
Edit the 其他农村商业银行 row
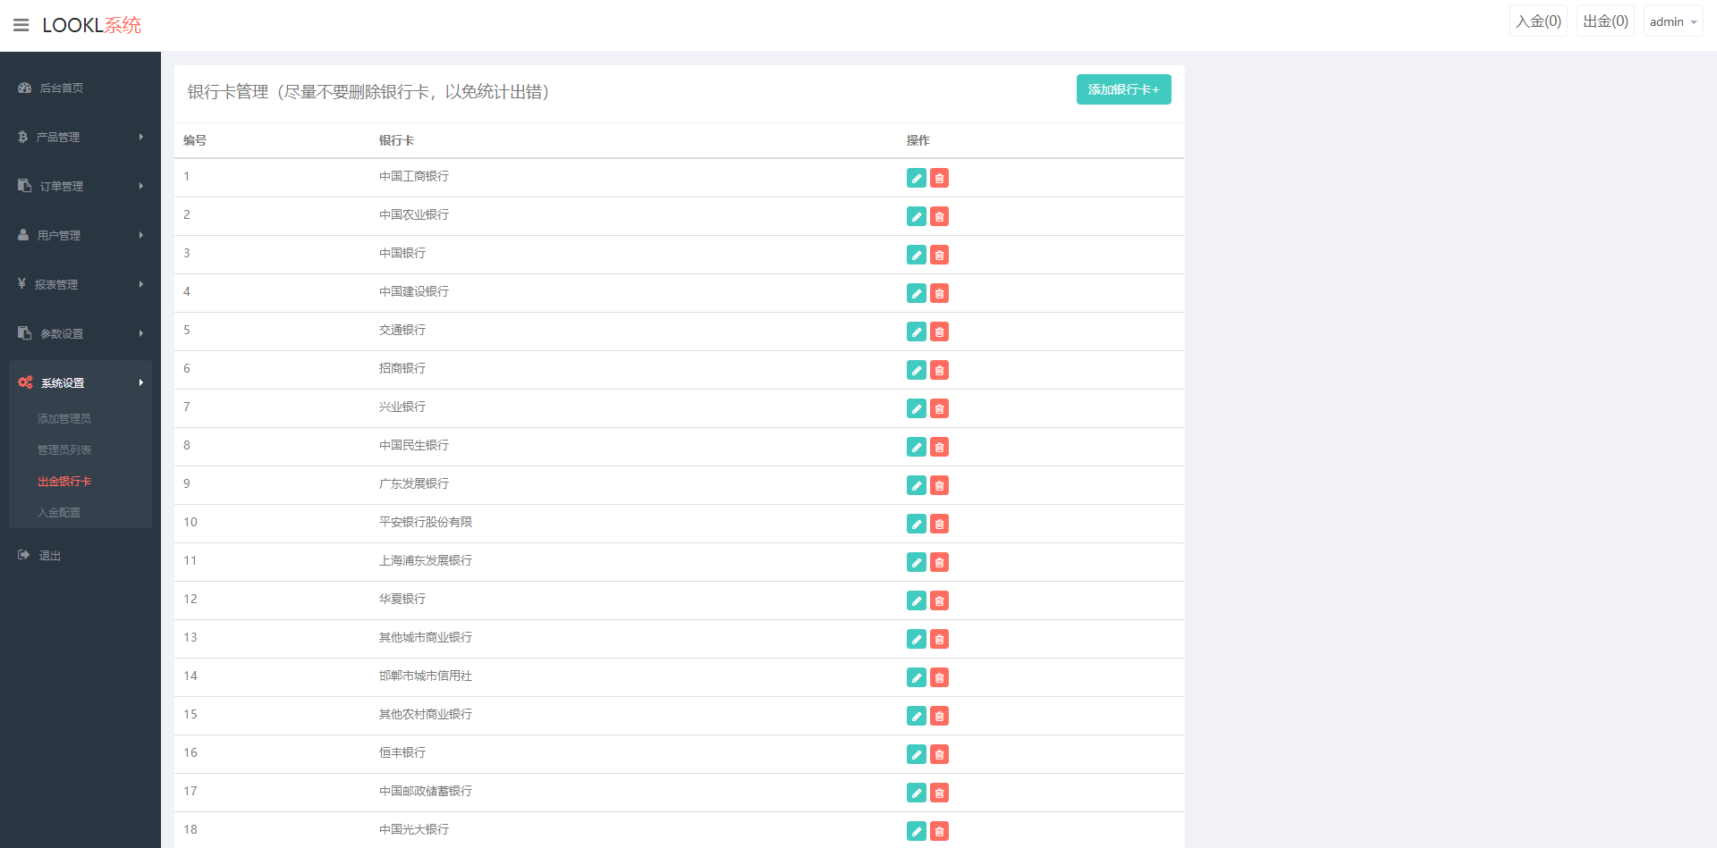coord(917,716)
